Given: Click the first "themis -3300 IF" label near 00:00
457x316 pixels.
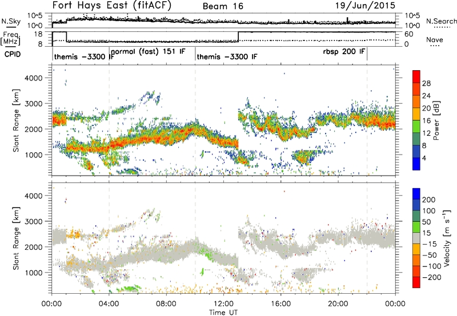Looking at the screenshot, I should pyautogui.click(x=84, y=56).
